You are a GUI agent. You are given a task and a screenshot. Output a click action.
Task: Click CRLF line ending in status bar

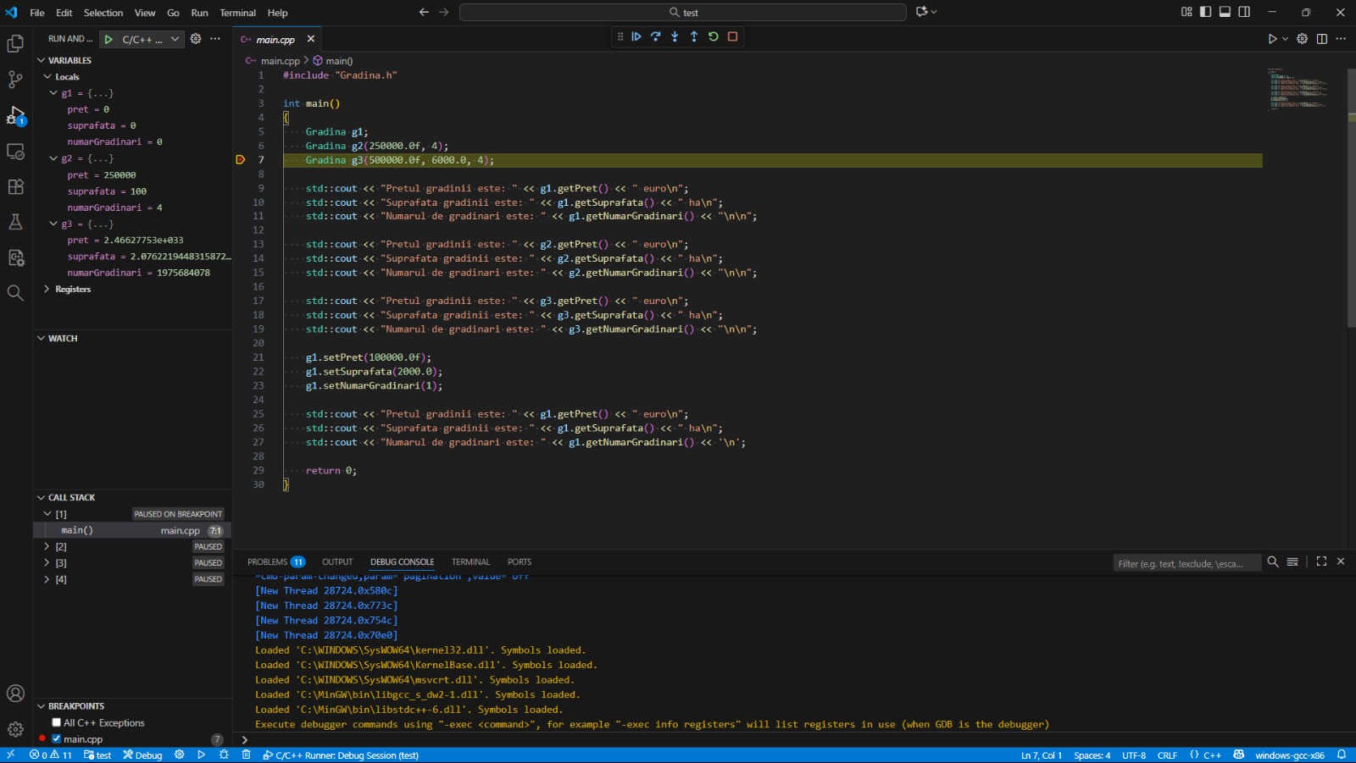pos(1167,755)
